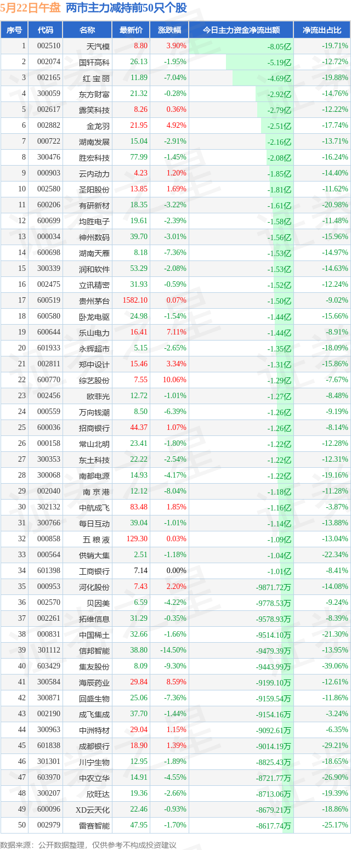Click stock name 神州数码
The image size is (351, 850).
[94, 237]
